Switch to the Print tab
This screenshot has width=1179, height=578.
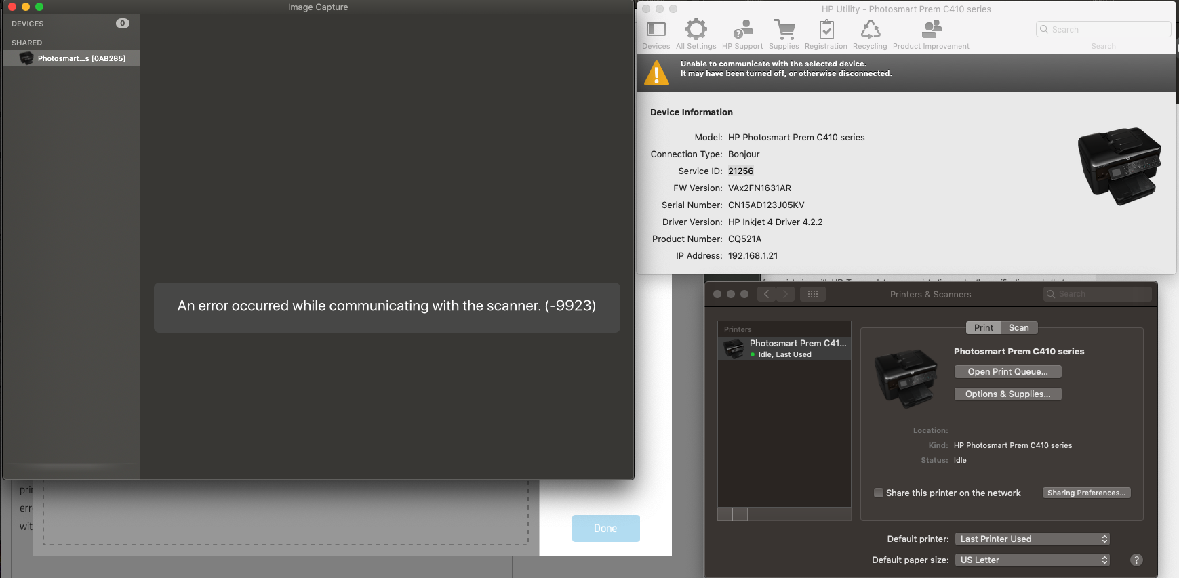(x=983, y=327)
